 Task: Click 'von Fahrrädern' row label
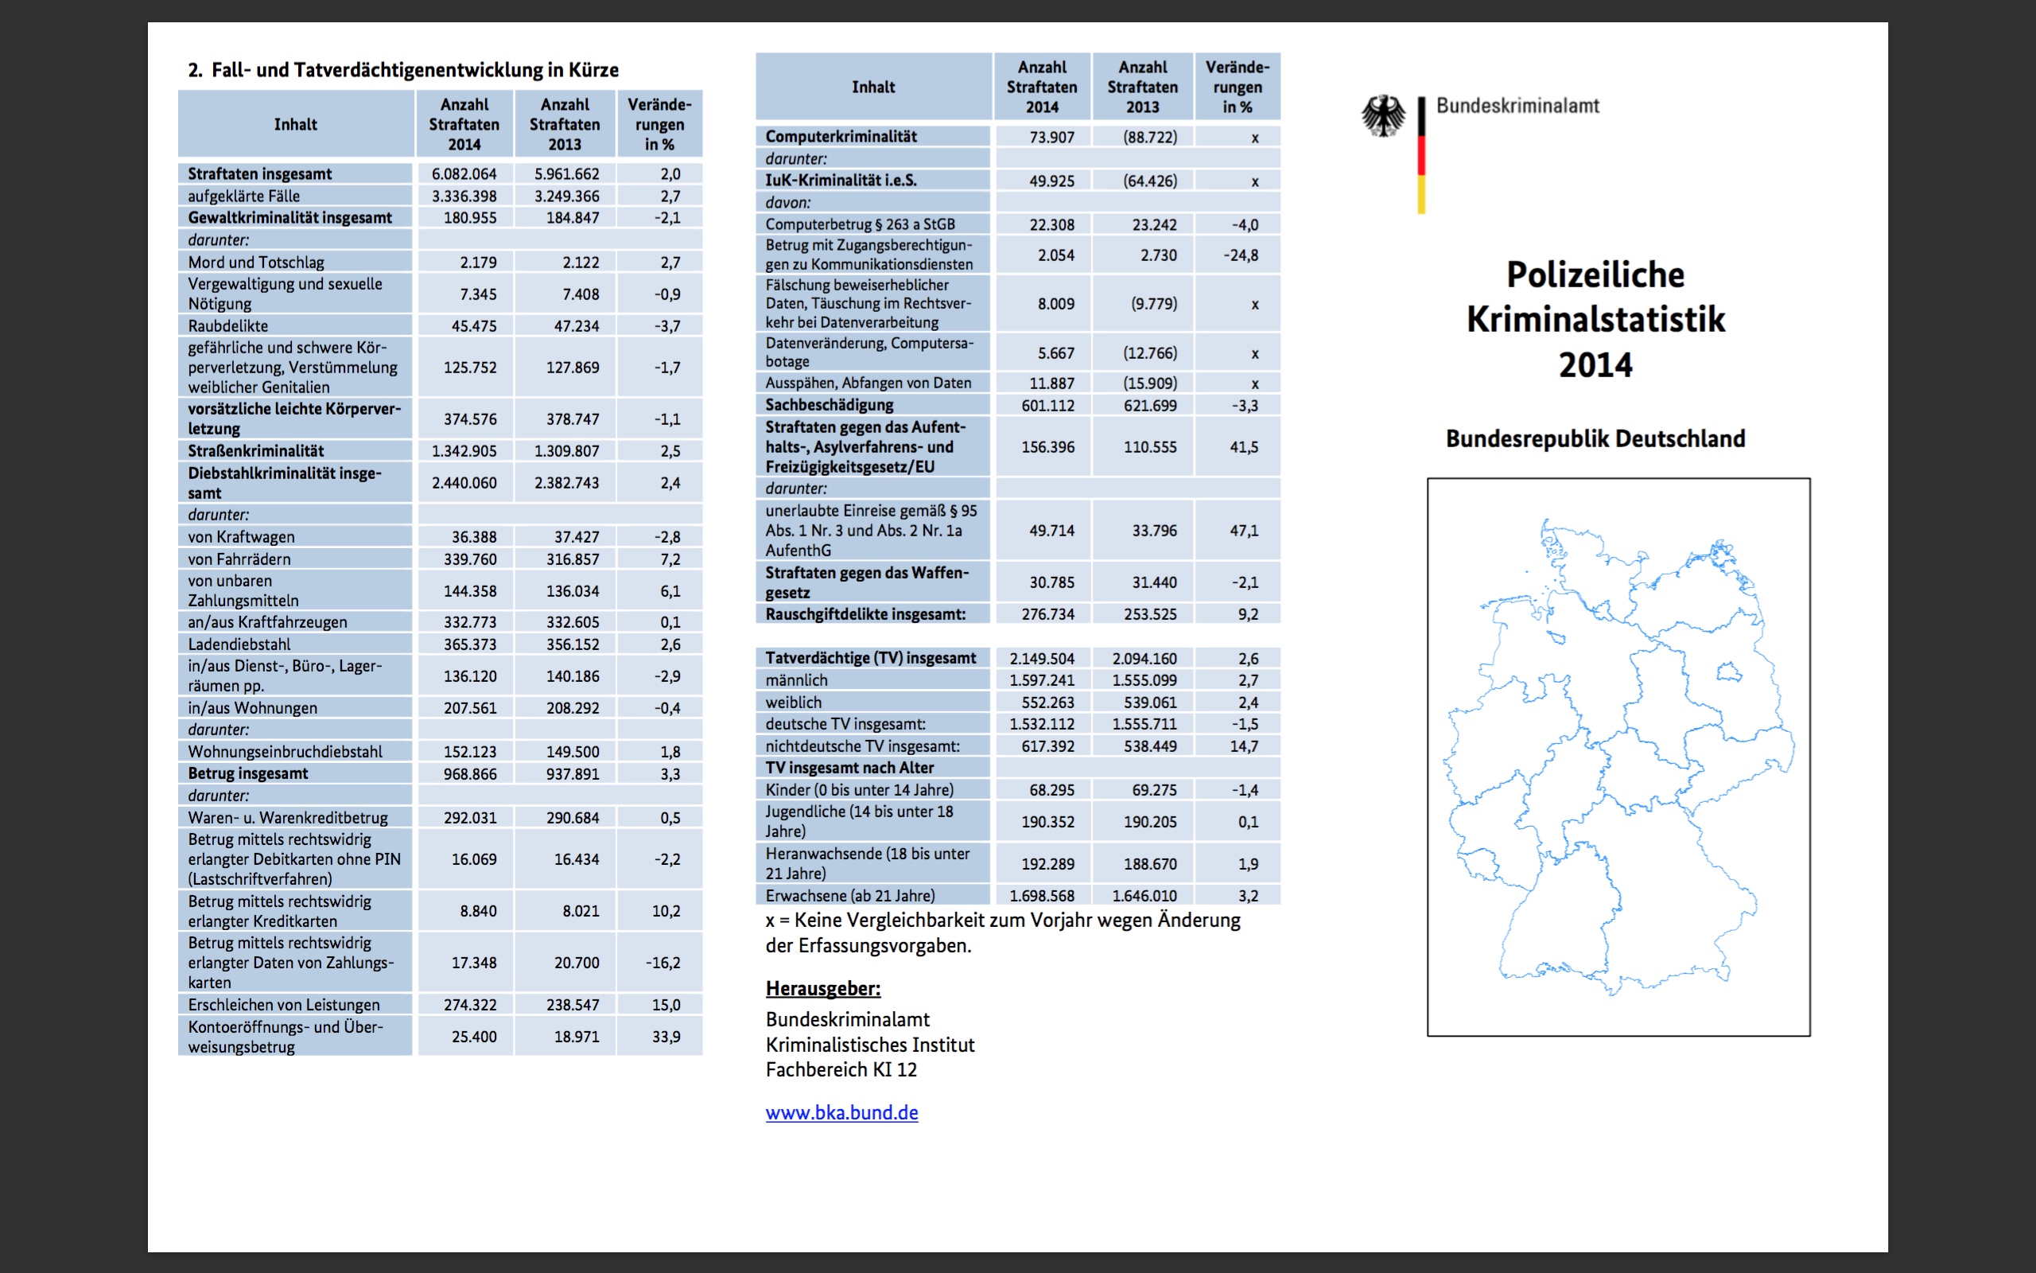click(x=239, y=559)
